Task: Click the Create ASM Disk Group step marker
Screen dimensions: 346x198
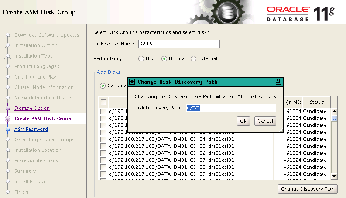Action: click(7, 119)
